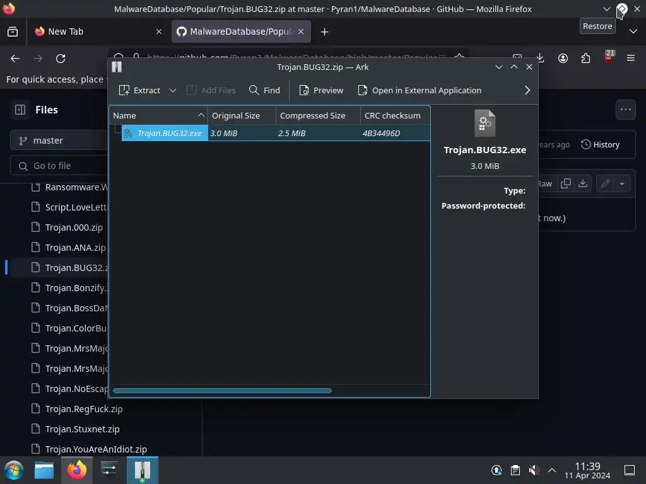Reload the page in Firefox
The width and height of the screenshot is (646, 484).
click(x=61, y=59)
